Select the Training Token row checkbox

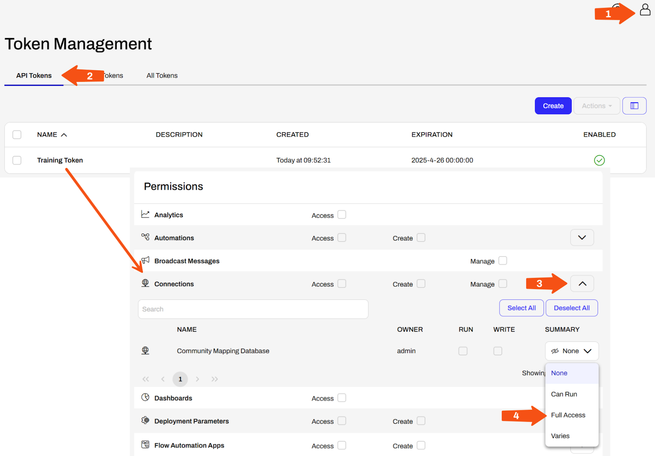click(x=17, y=160)
